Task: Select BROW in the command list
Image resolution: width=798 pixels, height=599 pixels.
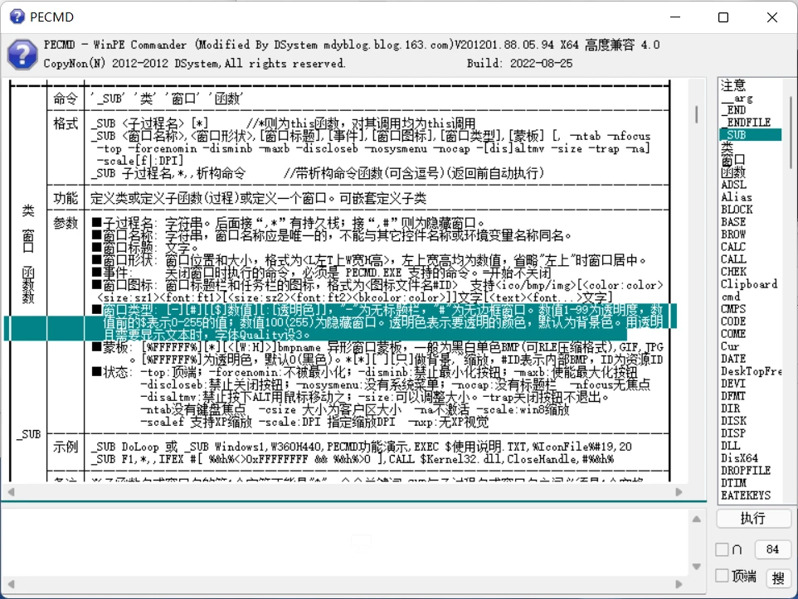Action: pyautogui.click(x=733, y=234)
